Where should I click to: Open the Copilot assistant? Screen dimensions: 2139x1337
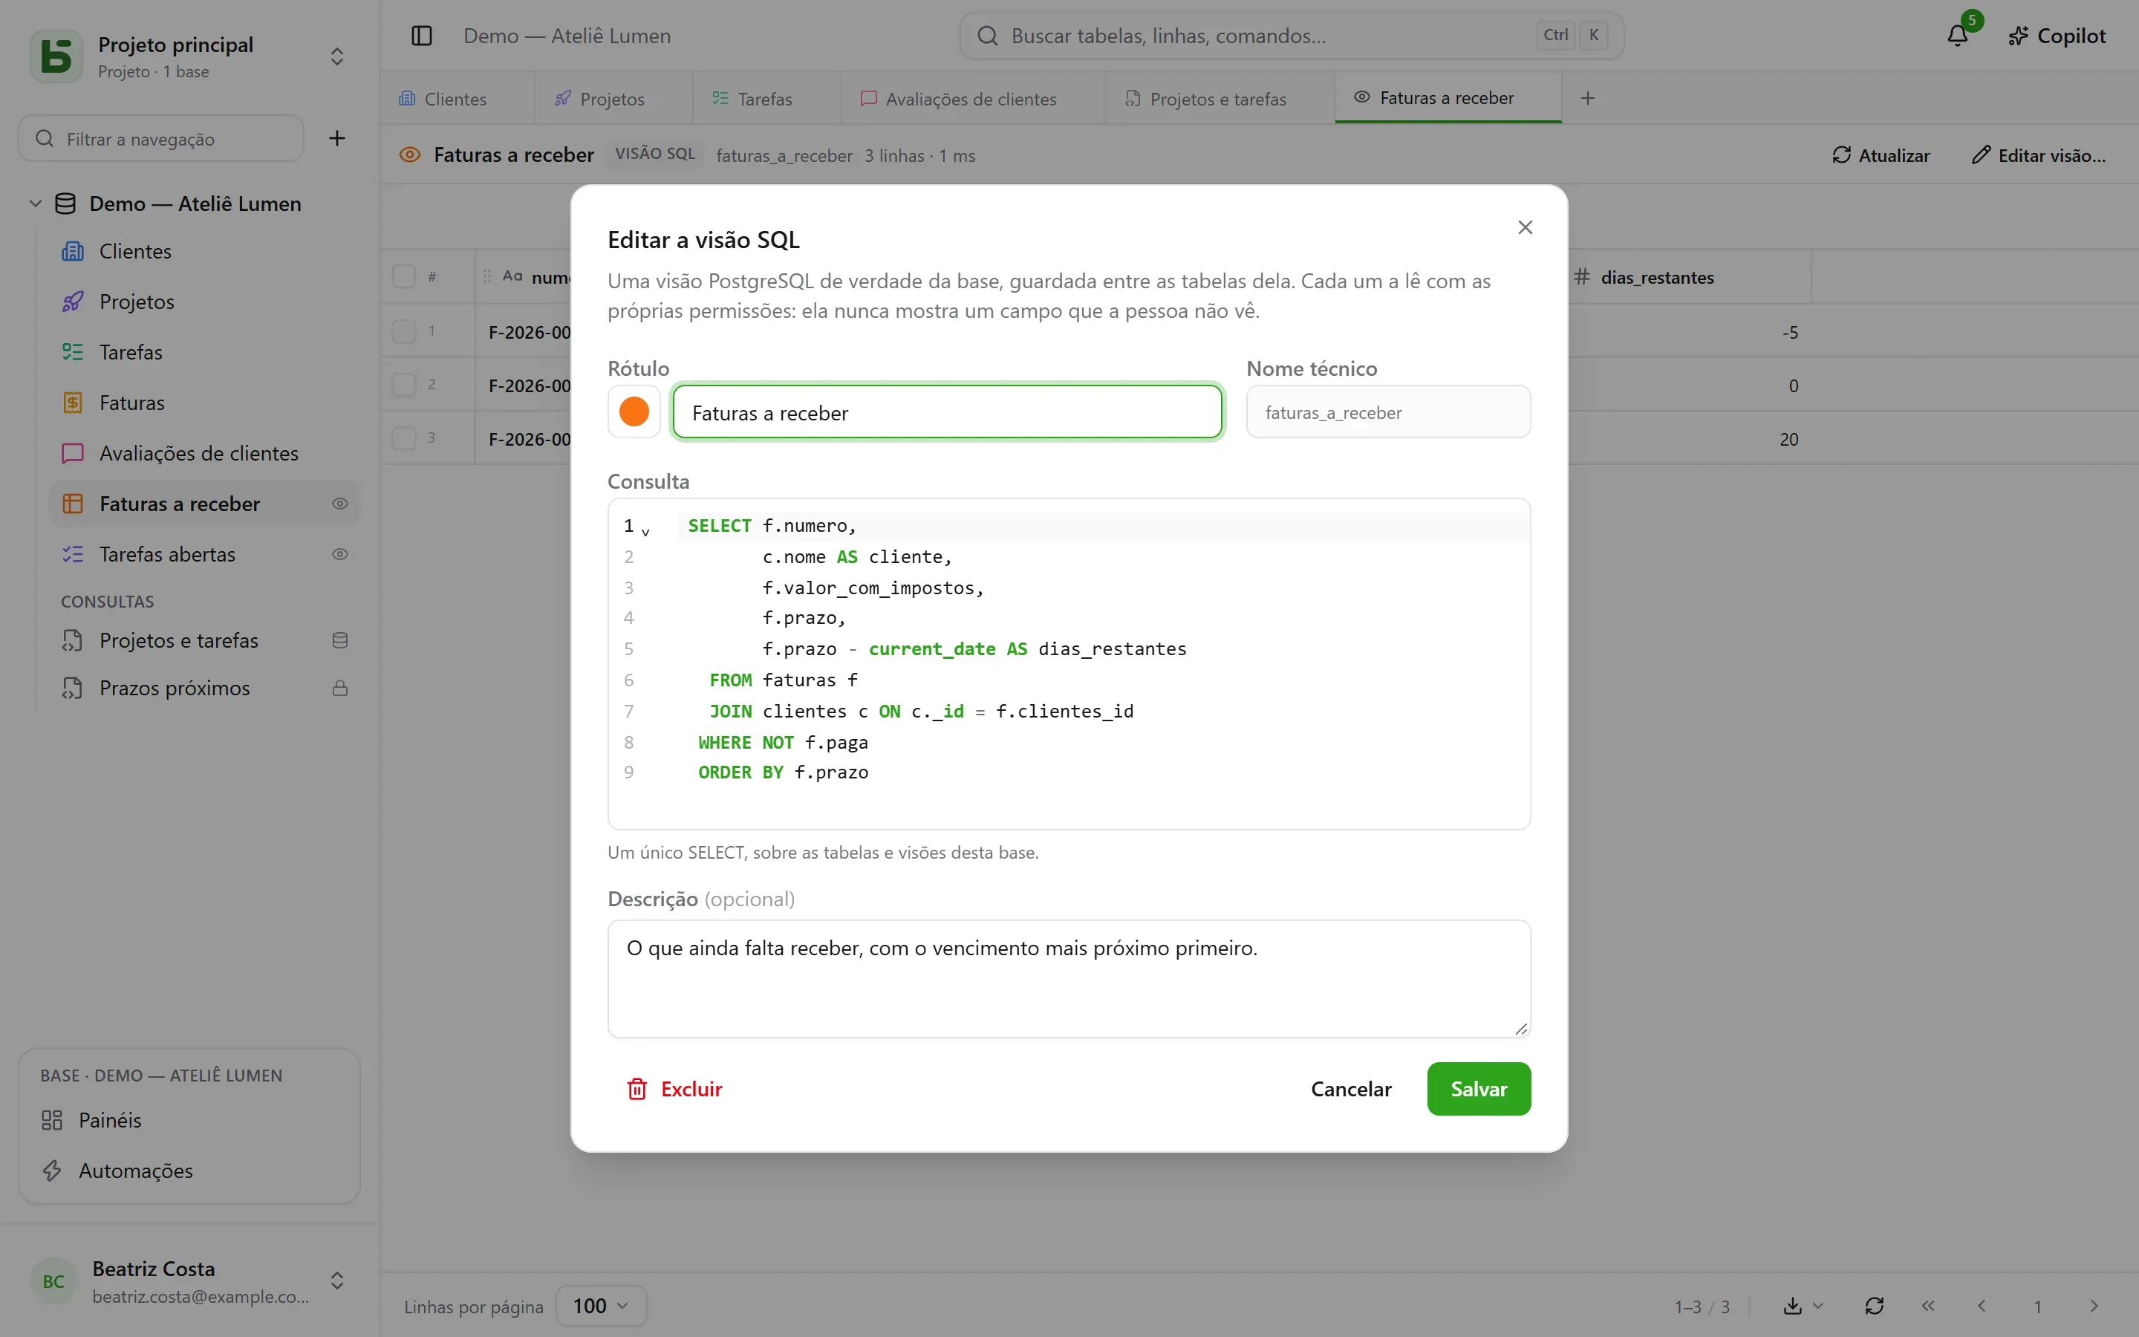2056,36
